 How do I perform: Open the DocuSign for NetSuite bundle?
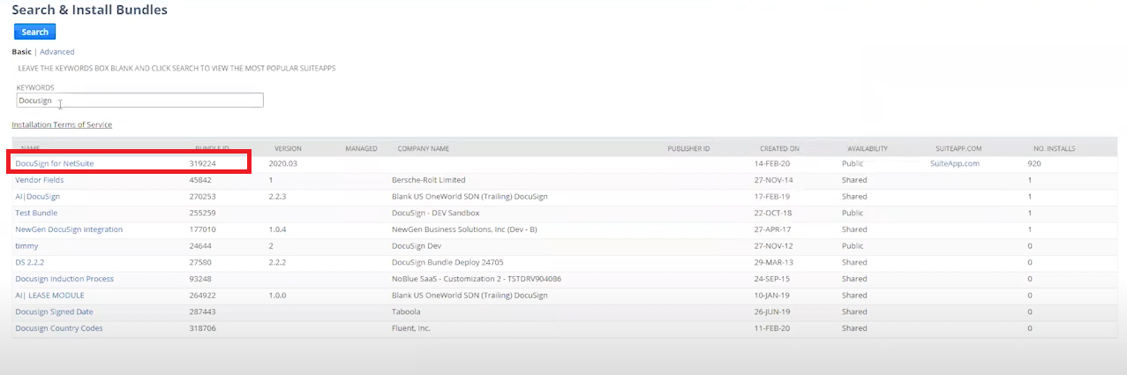click(55, 163)
